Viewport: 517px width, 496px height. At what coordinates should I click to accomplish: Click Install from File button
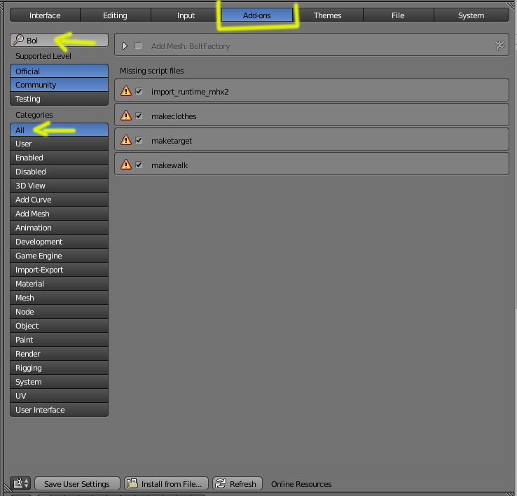click(167, 483)
